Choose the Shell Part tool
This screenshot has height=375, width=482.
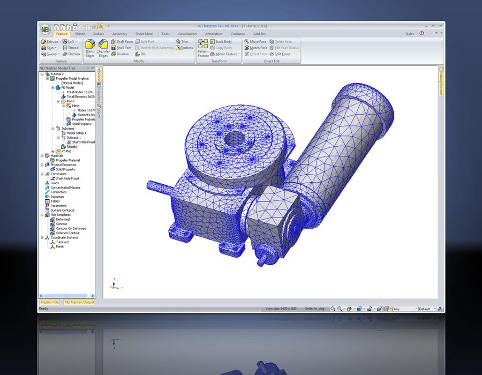[x=121, y=48]
